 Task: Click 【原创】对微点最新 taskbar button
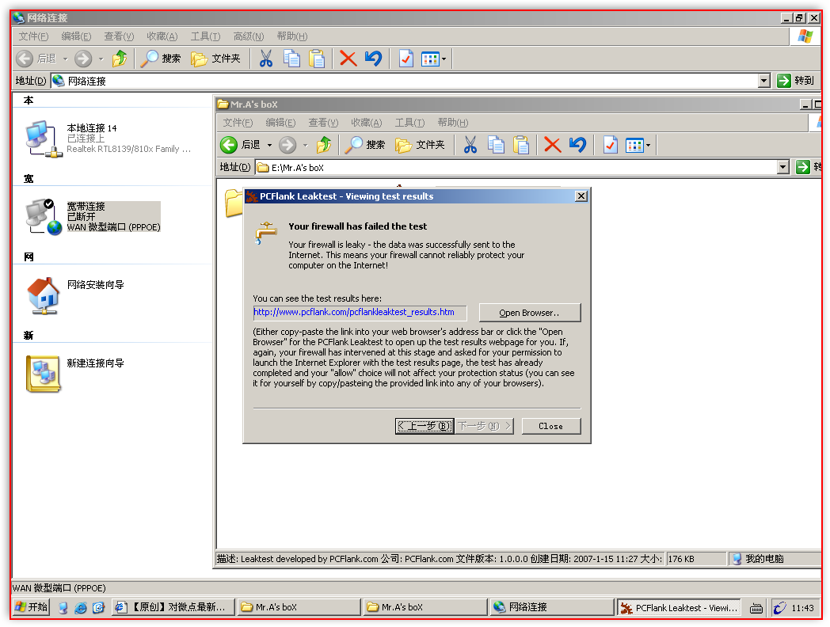(x=173, y=607)
